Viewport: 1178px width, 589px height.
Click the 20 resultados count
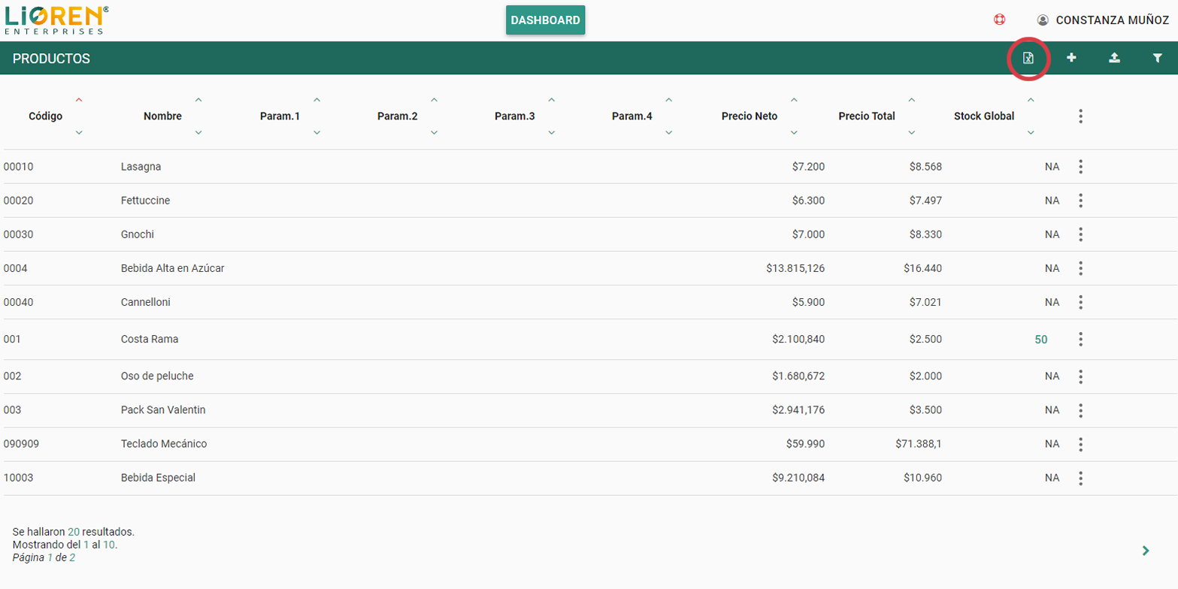74,532
